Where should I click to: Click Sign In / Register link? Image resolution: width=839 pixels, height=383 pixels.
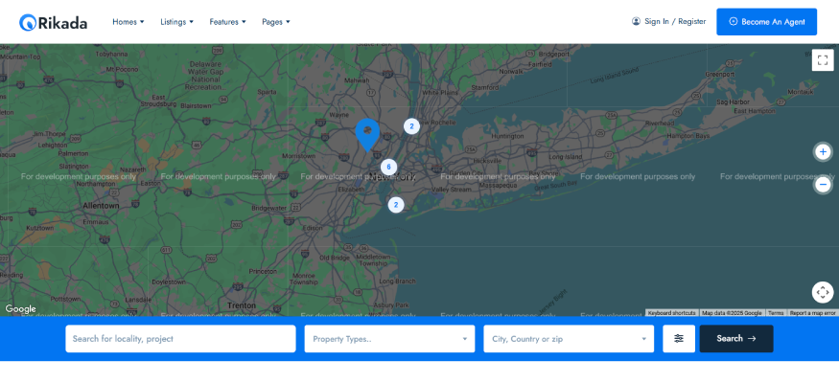pyautogui.click(x=668, y=21)
